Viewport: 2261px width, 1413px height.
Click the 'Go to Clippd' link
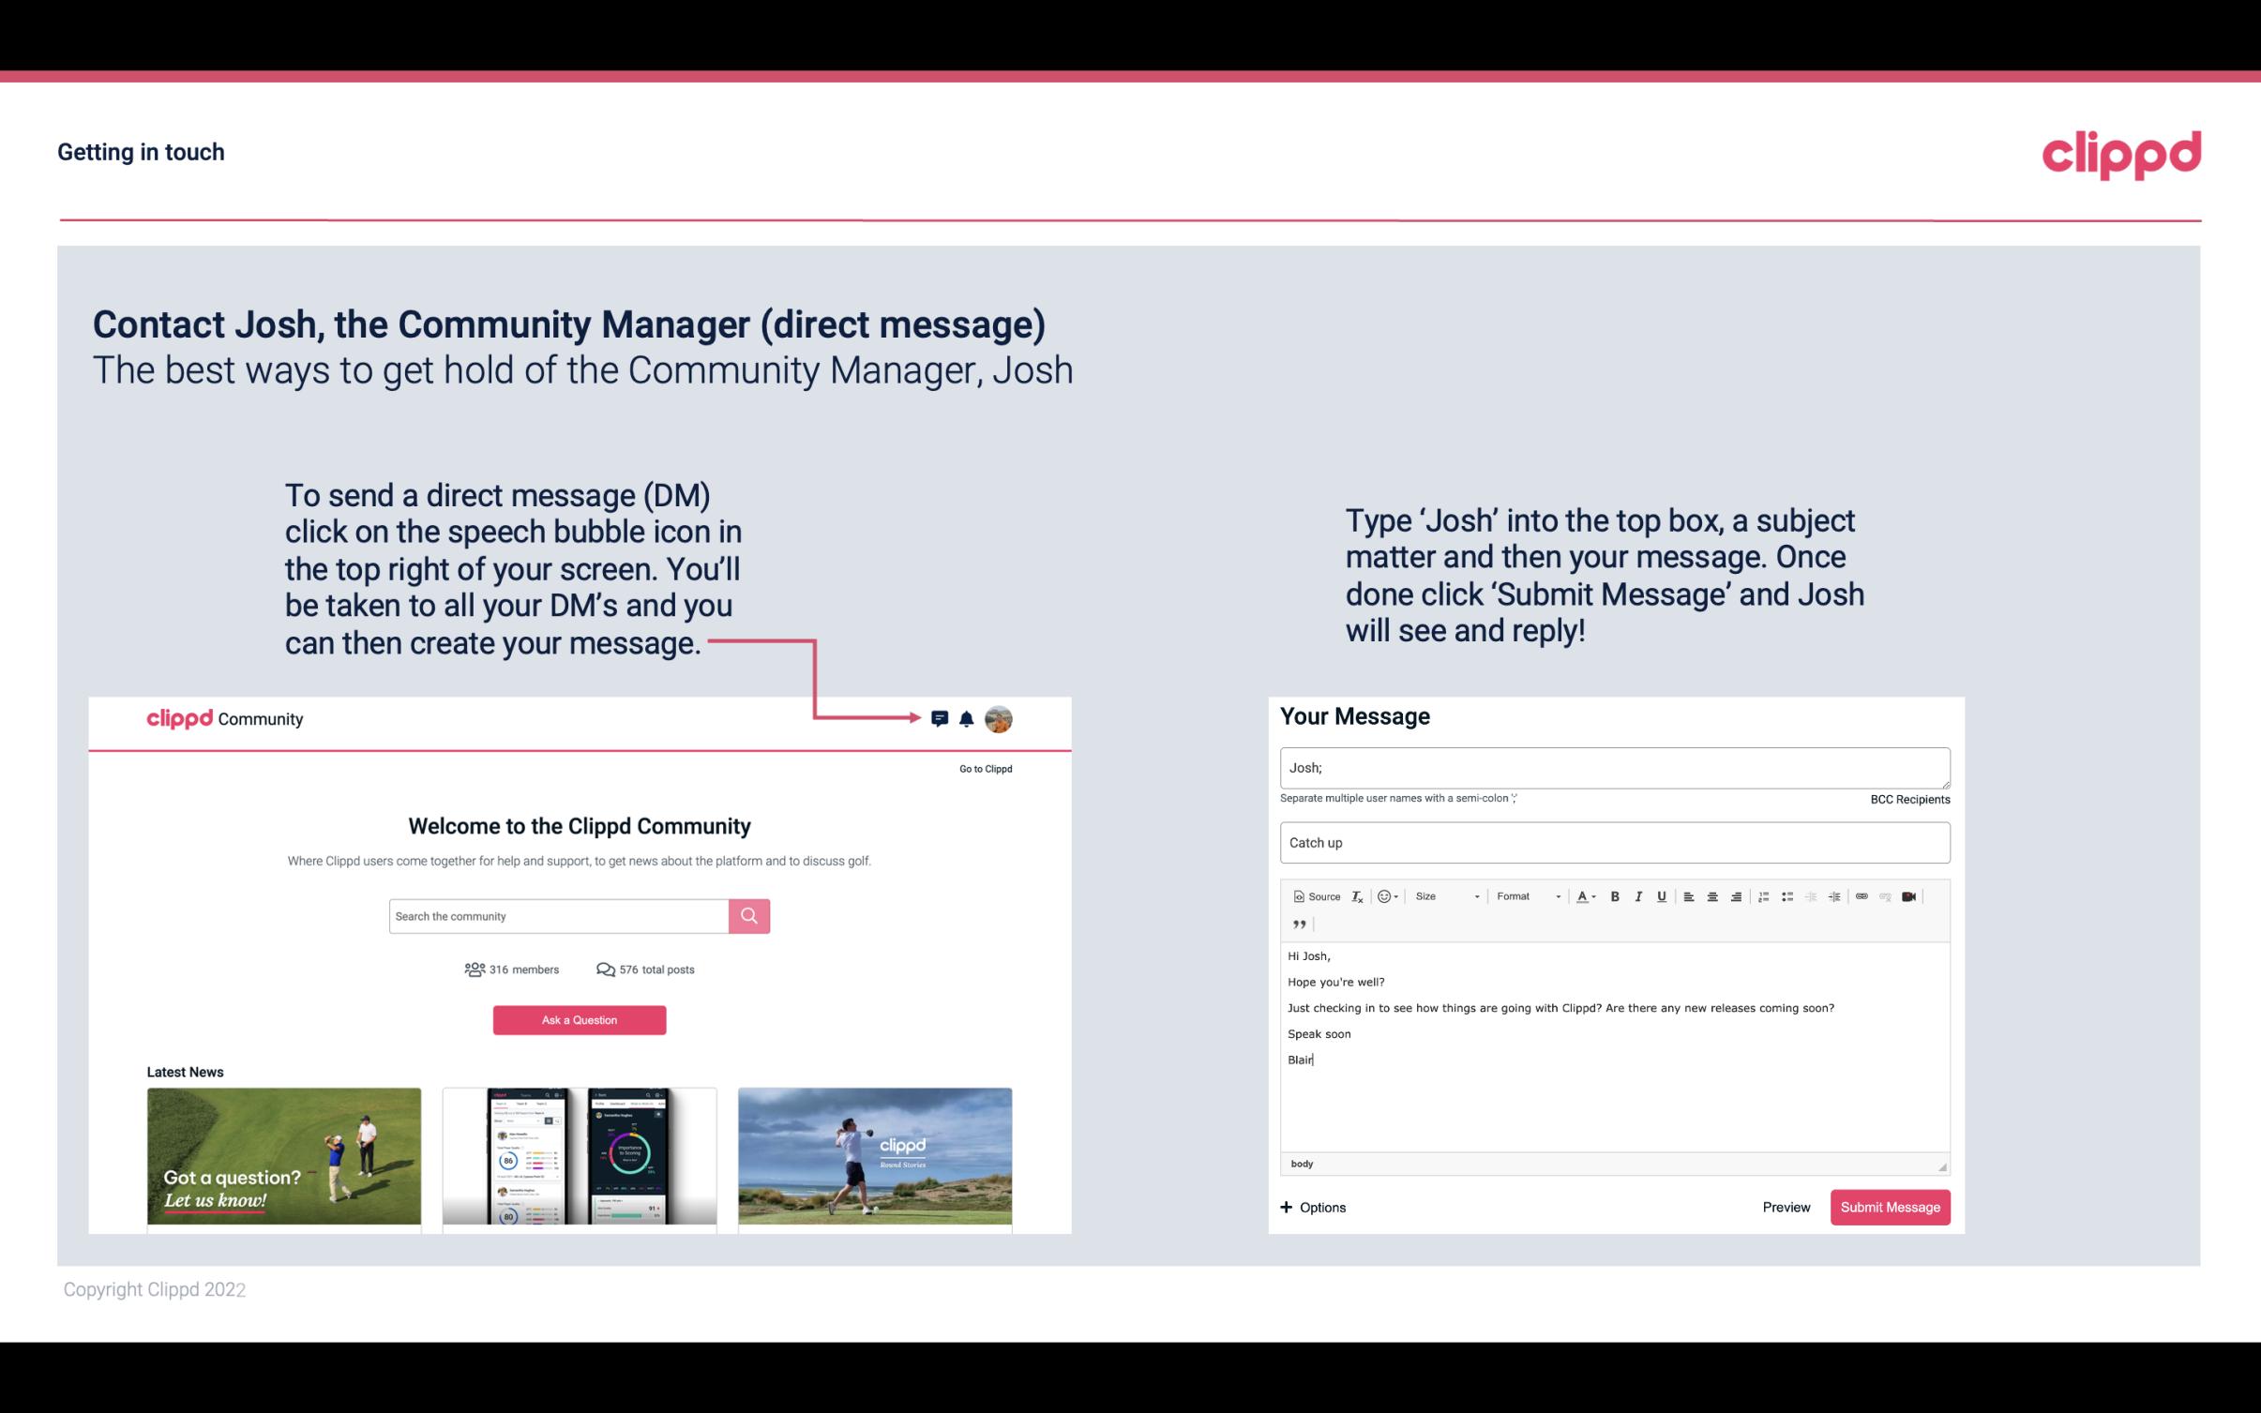pyautogui.click(x=985, y=767)
